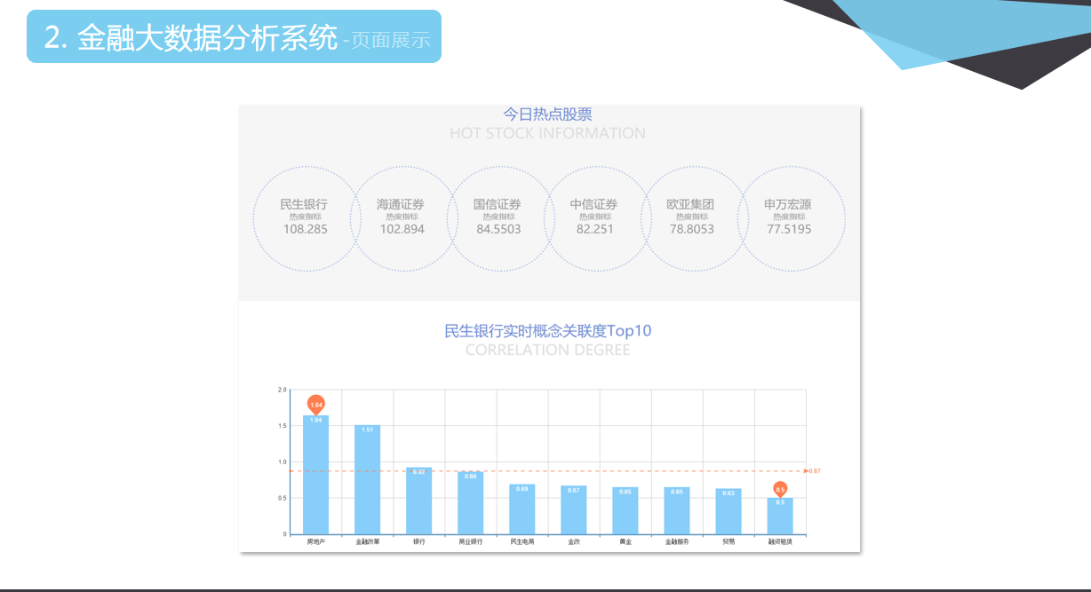The height and width of the screenshot is (592, 1091).
Task: Click the 0.87 average line label
Action: point(814,471)
